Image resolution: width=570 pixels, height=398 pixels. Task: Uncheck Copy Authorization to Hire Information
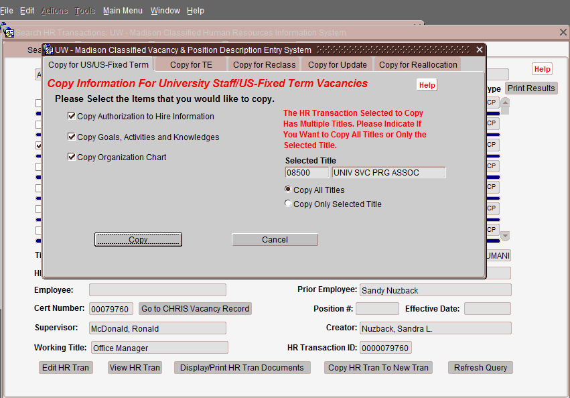click(71, 116)
